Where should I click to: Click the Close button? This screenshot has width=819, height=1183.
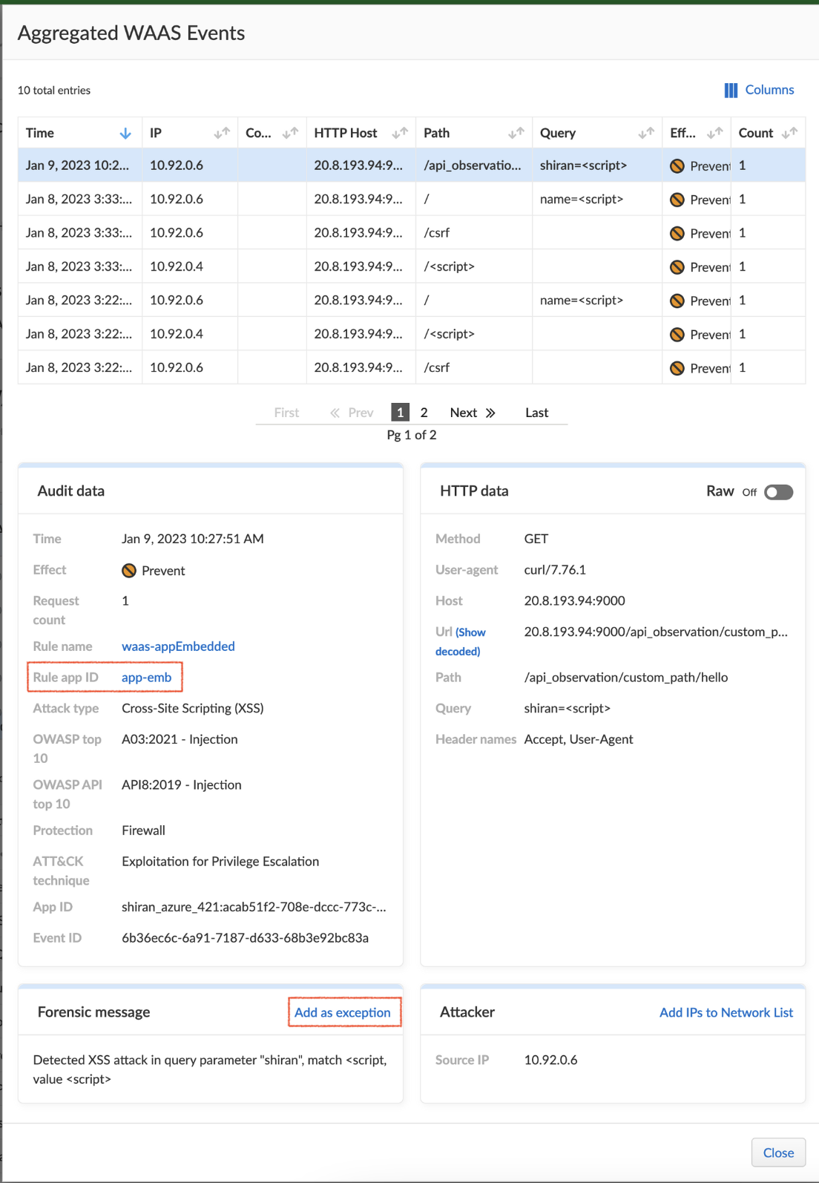[778, 1153]
